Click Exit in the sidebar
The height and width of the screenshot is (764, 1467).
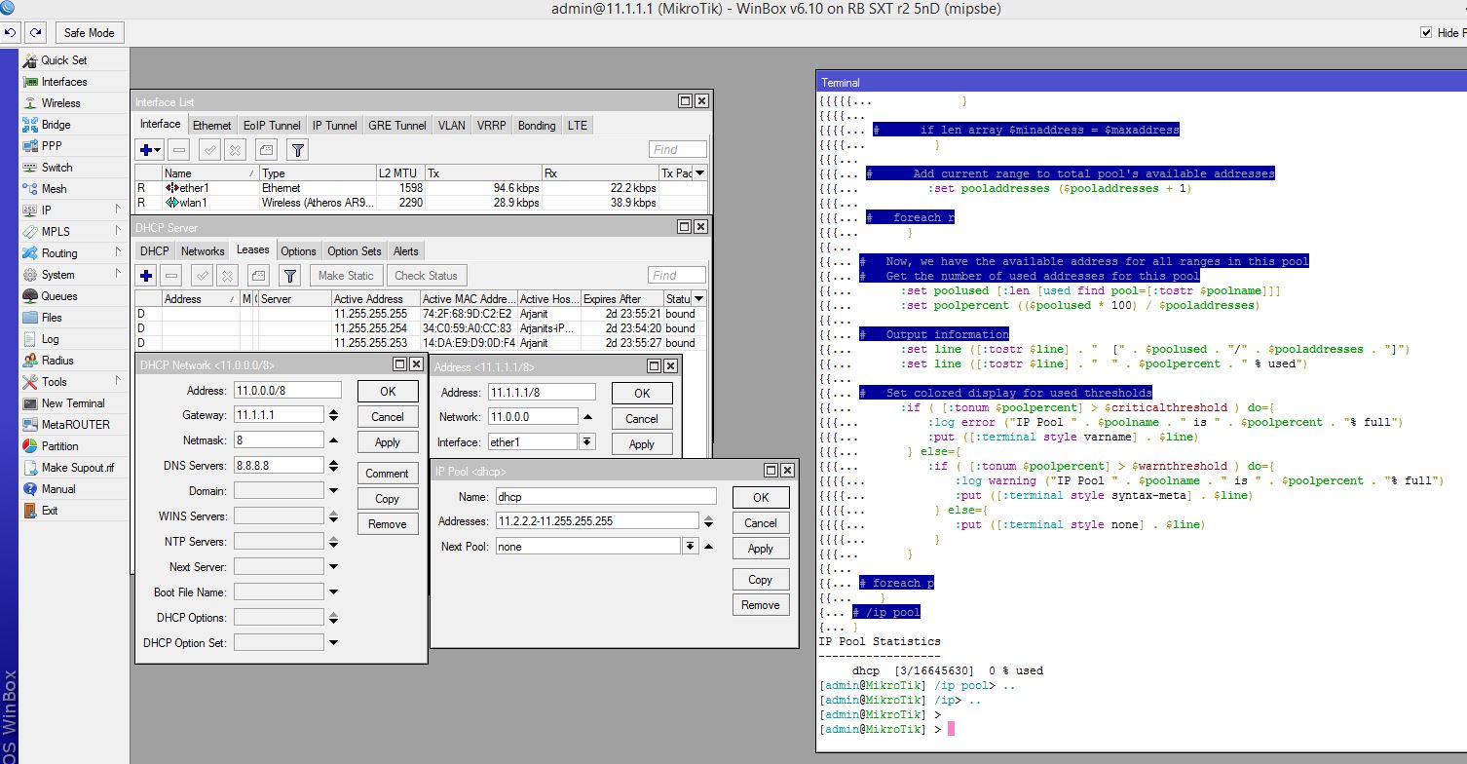coord(50,511)
